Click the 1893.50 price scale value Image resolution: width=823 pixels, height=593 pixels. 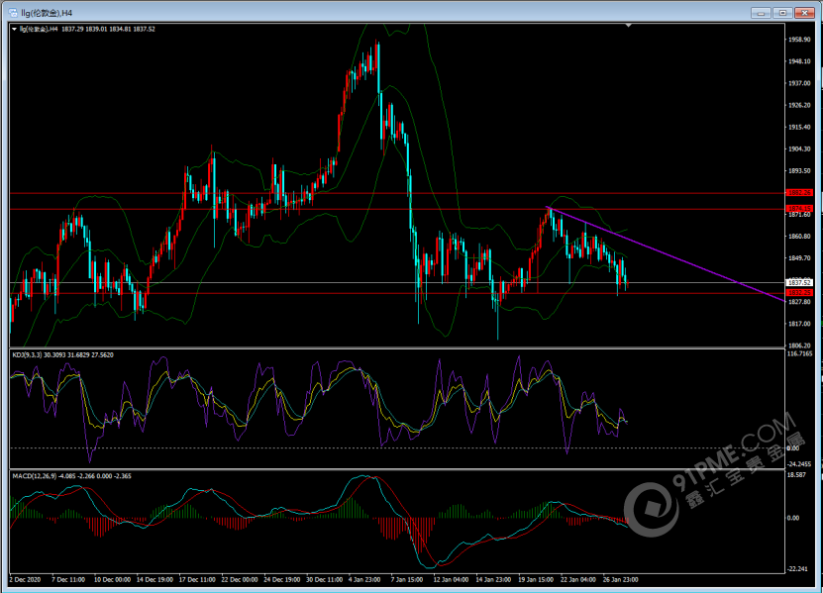799,171
